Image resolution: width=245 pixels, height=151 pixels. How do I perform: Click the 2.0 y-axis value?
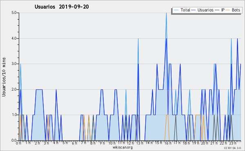14,89
